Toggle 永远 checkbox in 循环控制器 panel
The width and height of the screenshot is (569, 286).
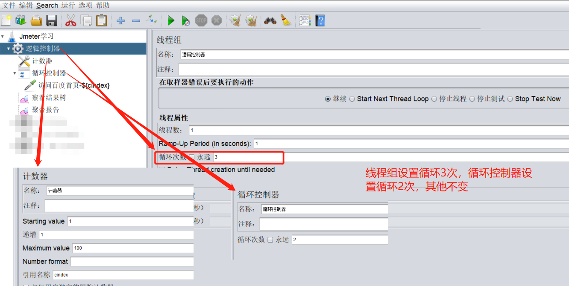click(270, 240)
